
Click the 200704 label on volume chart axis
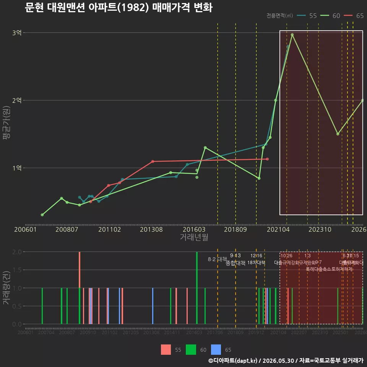46,332
